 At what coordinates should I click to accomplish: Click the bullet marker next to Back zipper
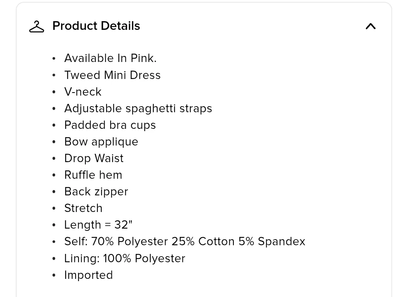tap(53, 192)
